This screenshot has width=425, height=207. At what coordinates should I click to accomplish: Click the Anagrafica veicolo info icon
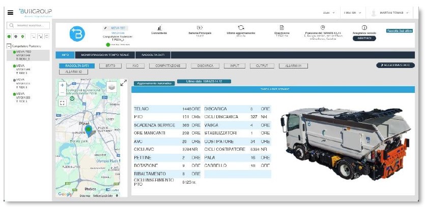point(364,27)
